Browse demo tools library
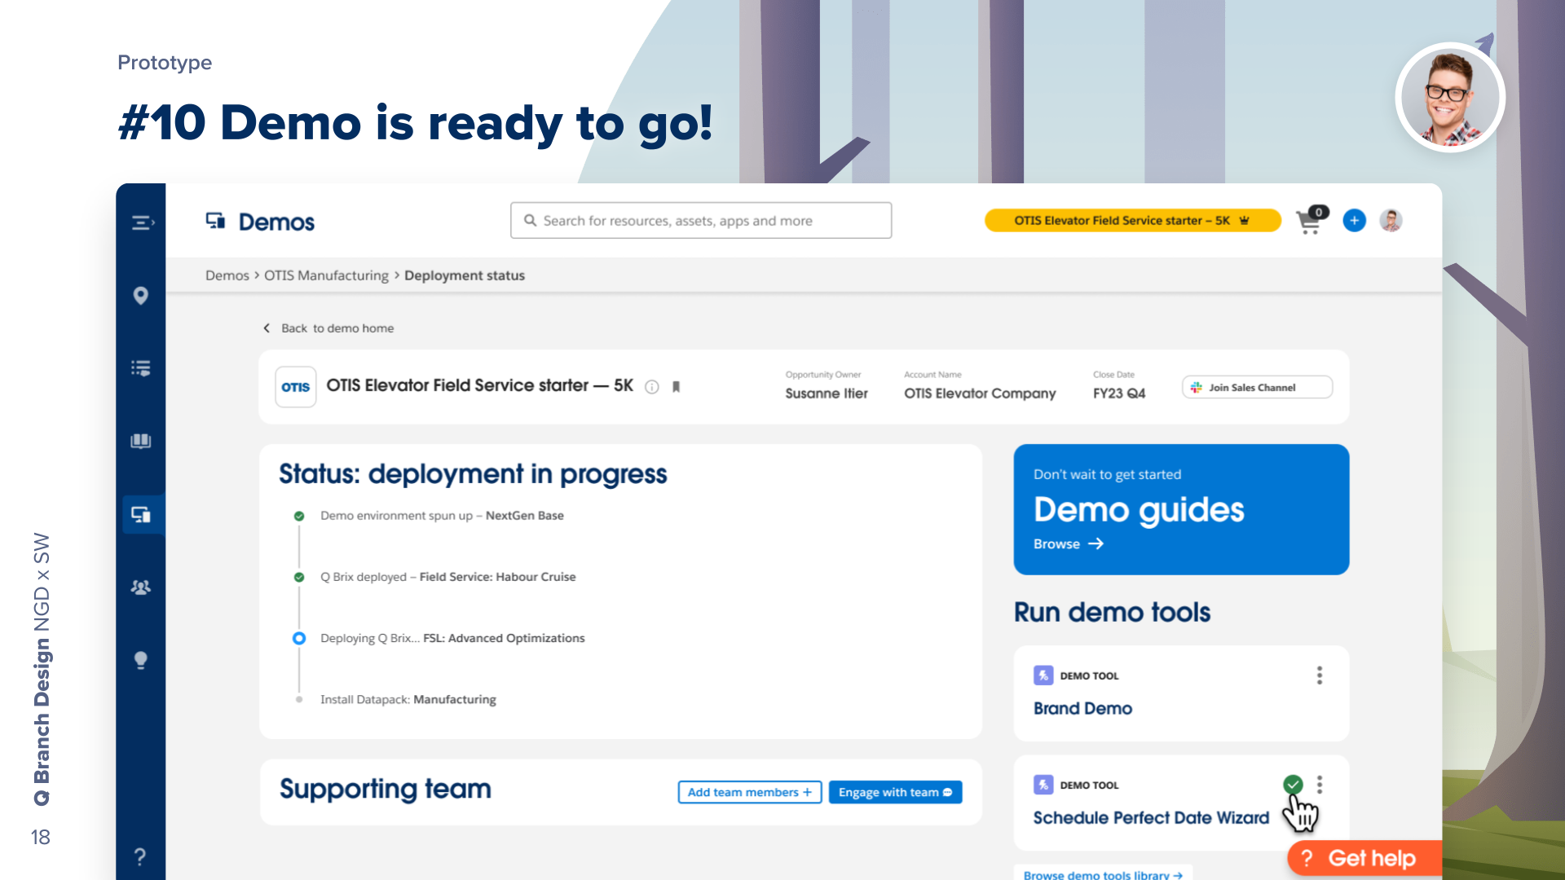 click(1103, 874)
